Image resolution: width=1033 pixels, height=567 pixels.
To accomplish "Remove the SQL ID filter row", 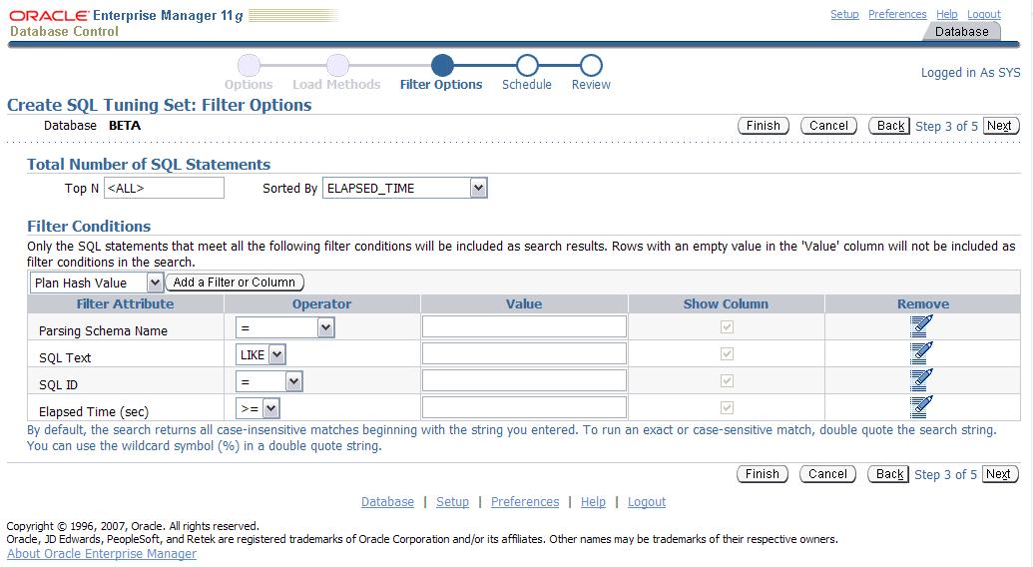I will pyautogui.click(x=921, y=379).
